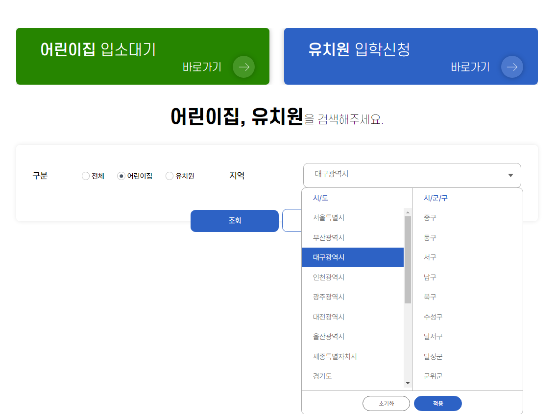
Task: Apply the region selection with 적용 button
Action: pyautogui.click(x=437, y=403)
